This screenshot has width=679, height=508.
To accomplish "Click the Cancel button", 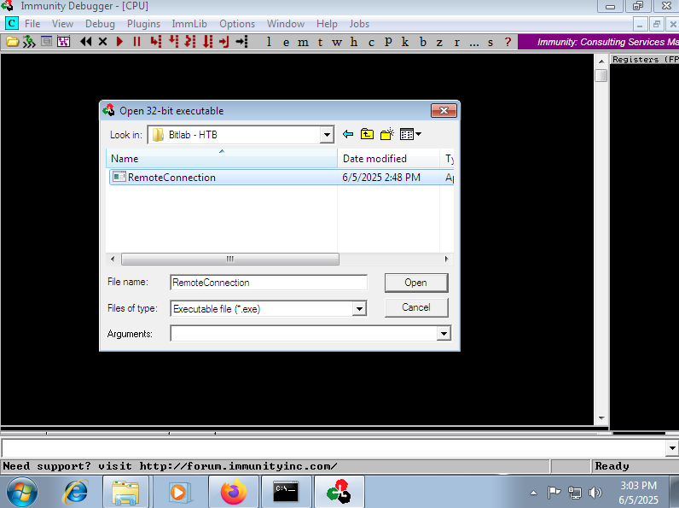I will click(x=416, y=307).
